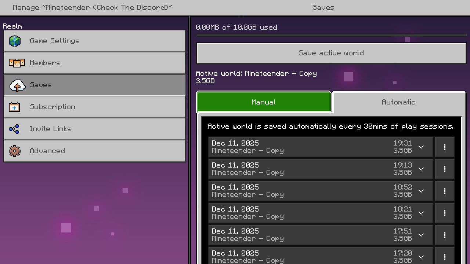Image resolution: width=470 pixels, height=264 pixels.
Task: Open the three-dot menu for the 19:13 save
Action: coord(445,169)
